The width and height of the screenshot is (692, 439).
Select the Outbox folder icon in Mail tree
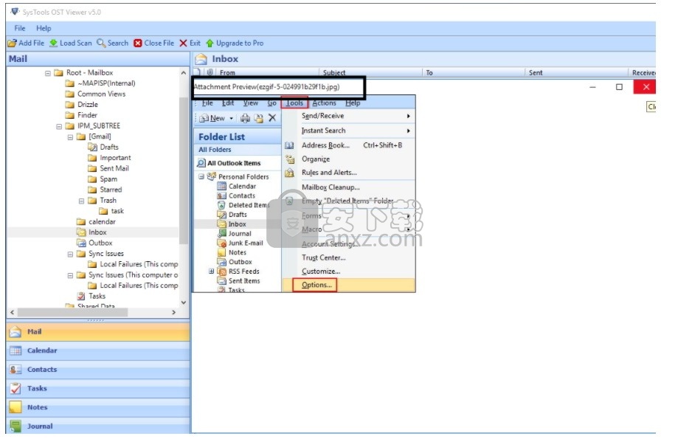coord(81,243)
